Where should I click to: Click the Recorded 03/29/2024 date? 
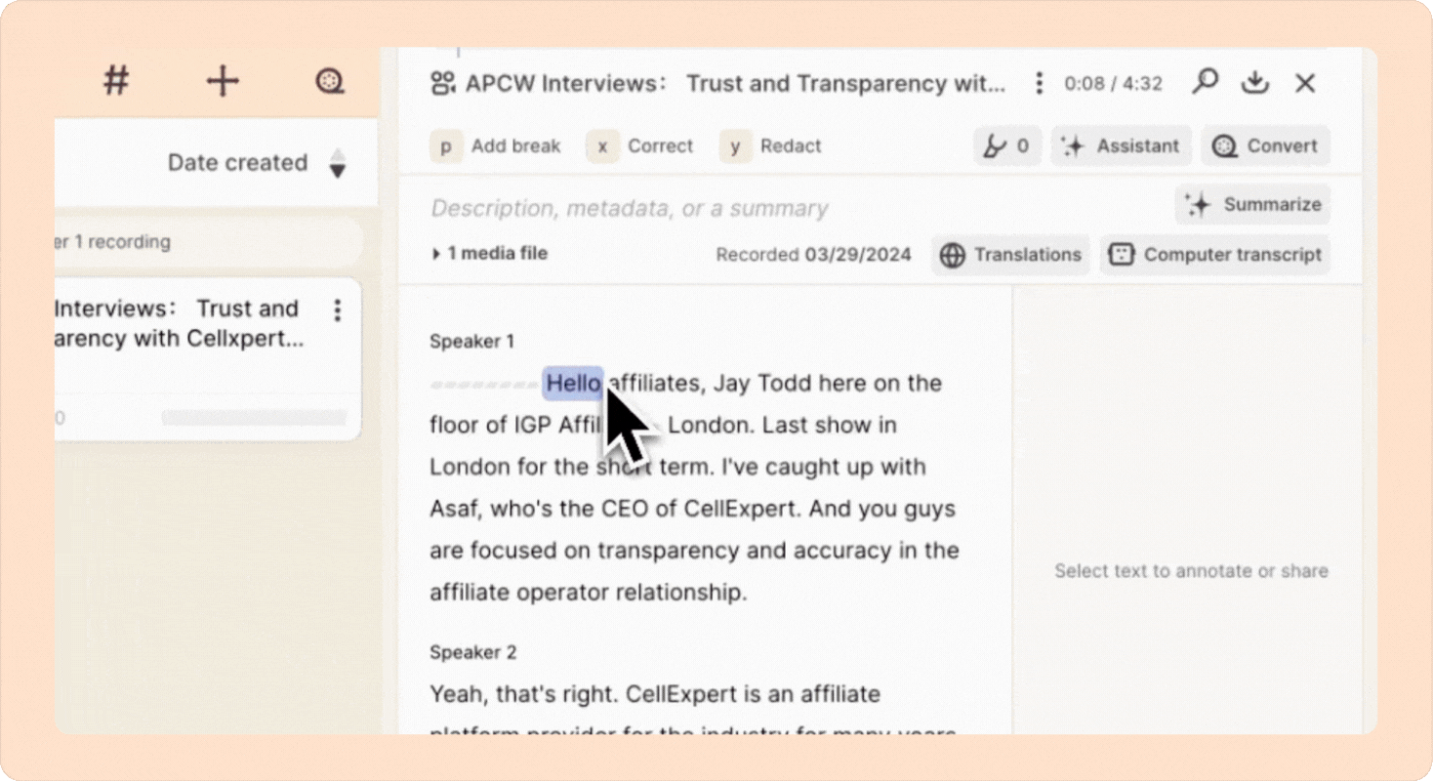click(x=813, y=255)
